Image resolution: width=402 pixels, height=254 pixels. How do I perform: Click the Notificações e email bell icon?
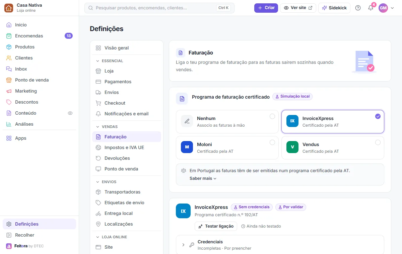98,114
